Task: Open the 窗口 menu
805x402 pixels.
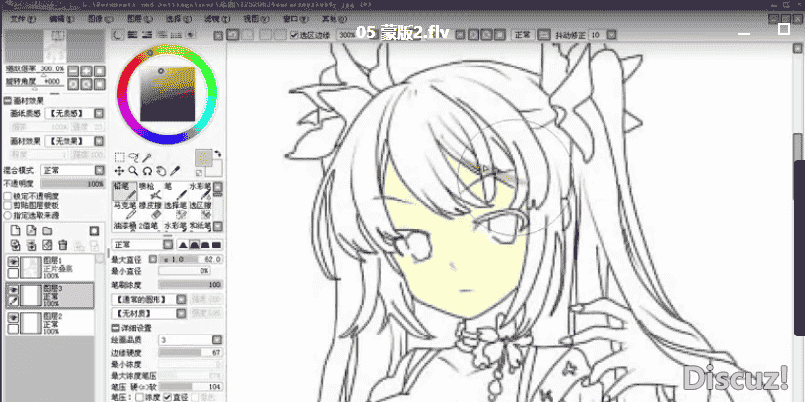Action: click(x=295, y=19)
